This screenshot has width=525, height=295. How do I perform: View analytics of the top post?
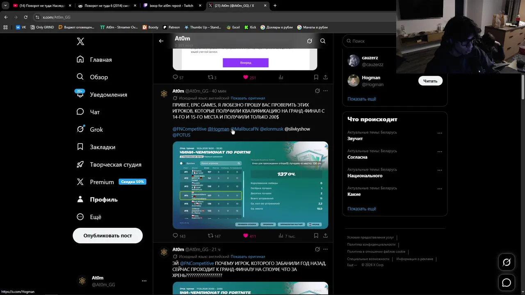[281, 77]
